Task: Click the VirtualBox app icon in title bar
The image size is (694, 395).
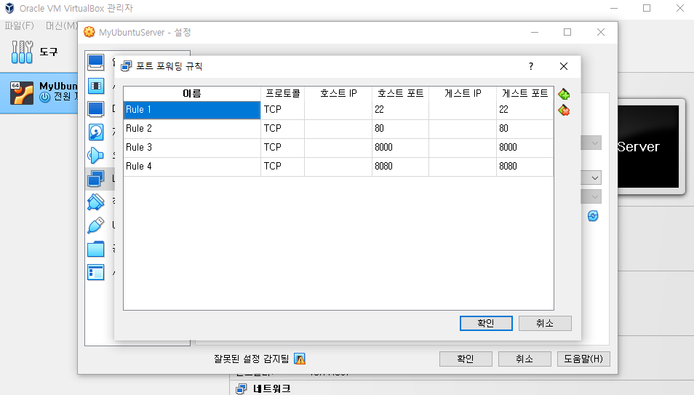Action: [9, 9]
